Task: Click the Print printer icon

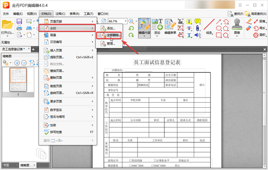Action: (19, 28)
